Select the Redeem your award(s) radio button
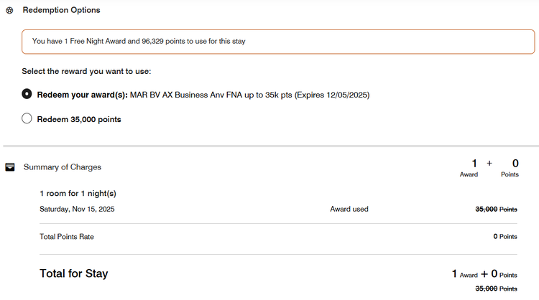 (27, 94)
